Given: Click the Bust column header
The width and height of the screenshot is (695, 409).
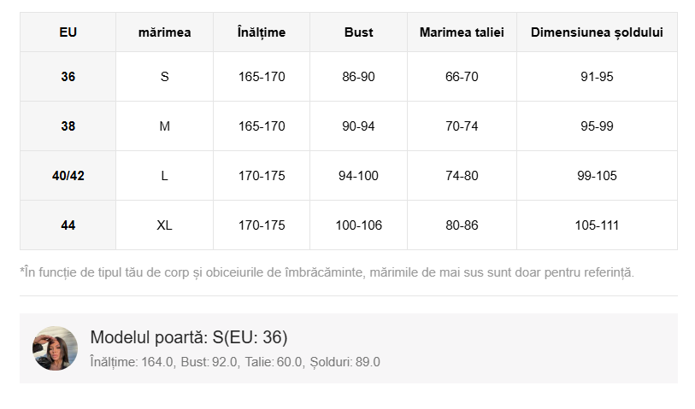Looking at the screenshot, I should [x=358, y=32].
